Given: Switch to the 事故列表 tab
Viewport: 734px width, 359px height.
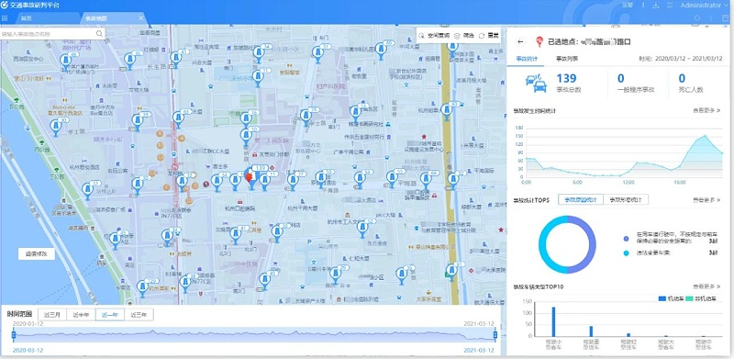Looking at the screenshot, I should (566, 59).
